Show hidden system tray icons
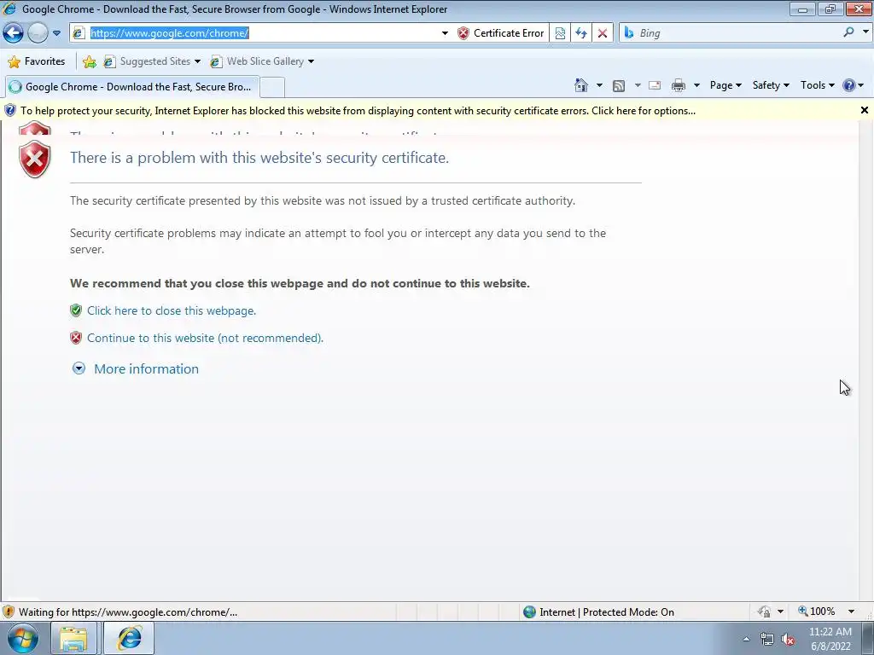Screen dimensions: 874x655 coord(746,640)
